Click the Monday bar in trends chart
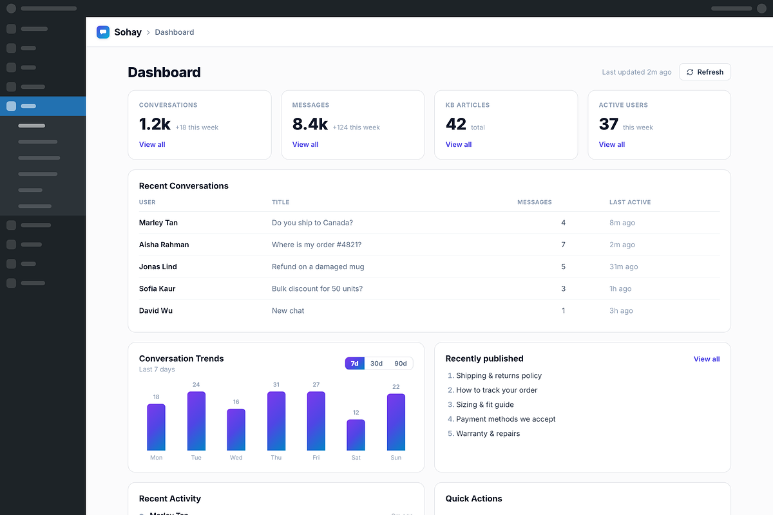Screen dimensions: 773x515 (157, 427)
